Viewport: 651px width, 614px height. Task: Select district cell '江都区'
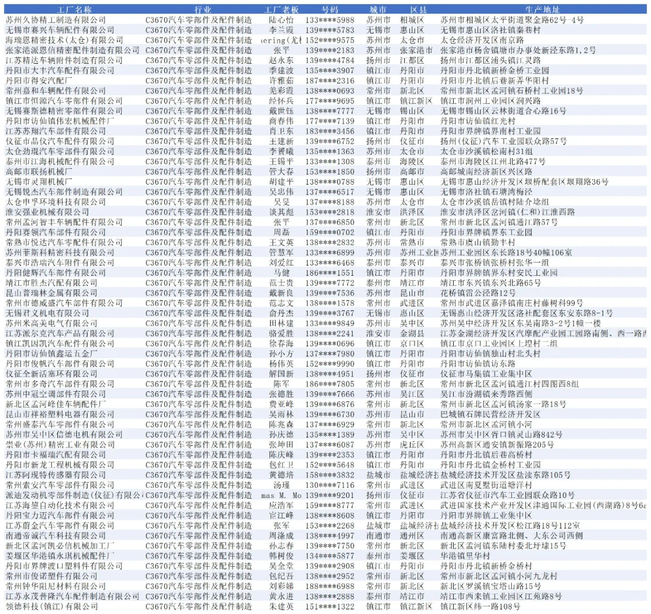(x=412, y=60)
